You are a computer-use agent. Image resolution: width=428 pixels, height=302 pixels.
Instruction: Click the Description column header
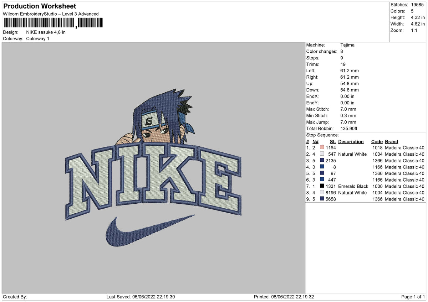pos(351,141)
